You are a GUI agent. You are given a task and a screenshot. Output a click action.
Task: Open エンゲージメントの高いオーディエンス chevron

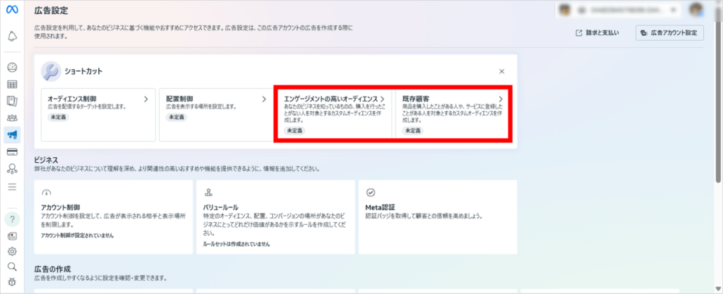[382, 99]
